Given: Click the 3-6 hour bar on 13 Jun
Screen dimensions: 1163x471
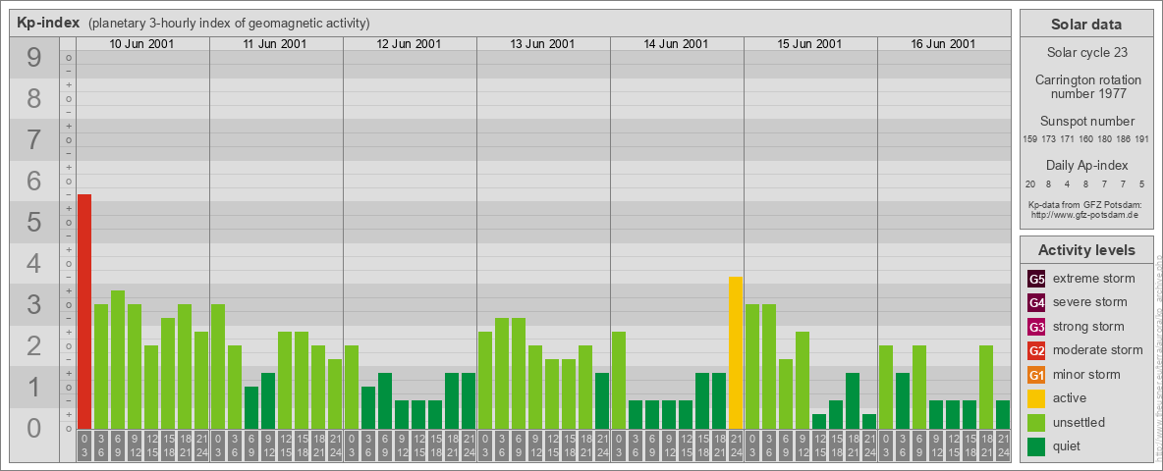Looking at the screenshot, I should (502, 373).
